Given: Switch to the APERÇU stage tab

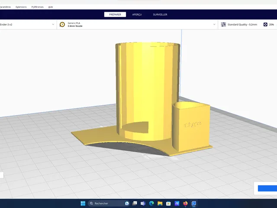Looking at the screenshot, I should coord(137,14).
